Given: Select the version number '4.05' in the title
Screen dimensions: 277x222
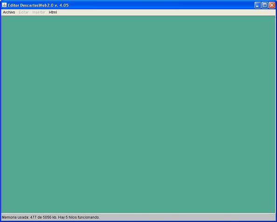Looking at the screenshot, I should (x=64, y=5).
